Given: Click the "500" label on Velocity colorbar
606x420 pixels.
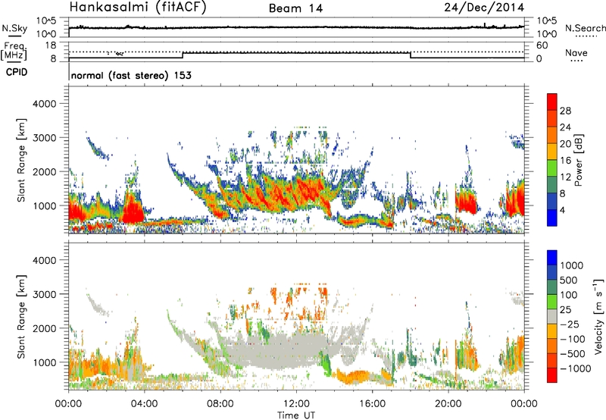Looking at the screenshot, I should [569, 280].
